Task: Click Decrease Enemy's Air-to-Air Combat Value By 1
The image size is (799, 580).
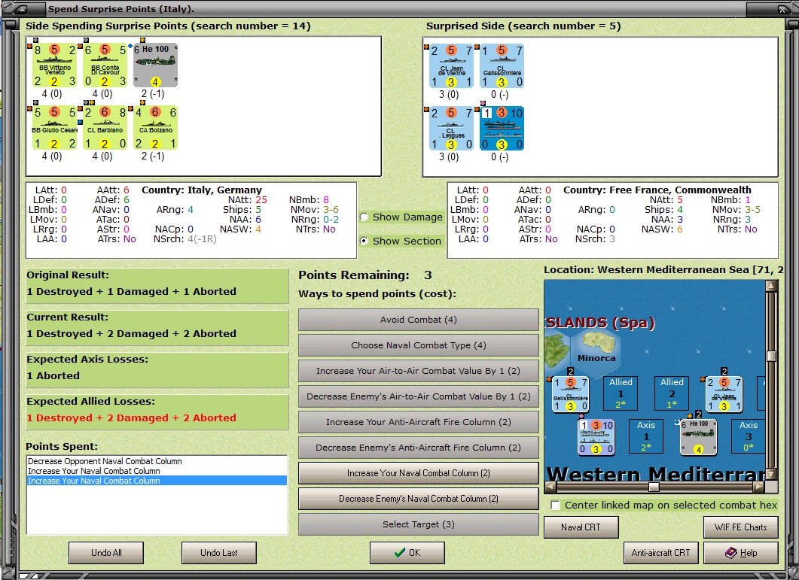Action: [x=419, y=396]
